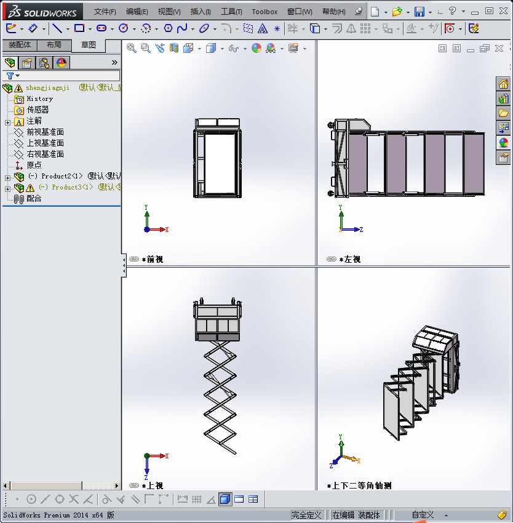Expand the Product3<1> component node
The width and height of the screenshot is (513, 523).
pos(7,189)
